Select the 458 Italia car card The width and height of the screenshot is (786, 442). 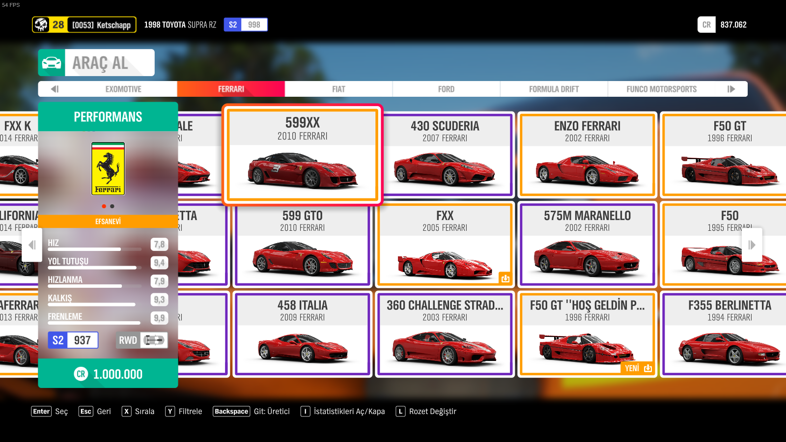click(x=303, y=334)
